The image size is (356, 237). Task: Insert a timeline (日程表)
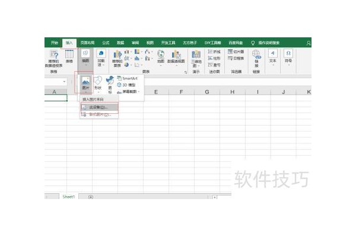click(x=236, y=58)
